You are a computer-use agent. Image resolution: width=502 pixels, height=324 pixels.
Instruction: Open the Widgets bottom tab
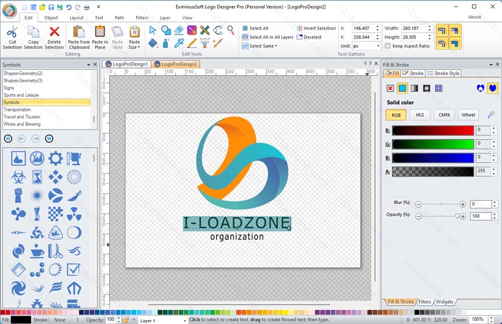(x=444, y=302)
